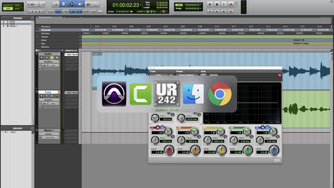
Task: Switch to Finder in app switcher
Action: [x=193, y=94]
